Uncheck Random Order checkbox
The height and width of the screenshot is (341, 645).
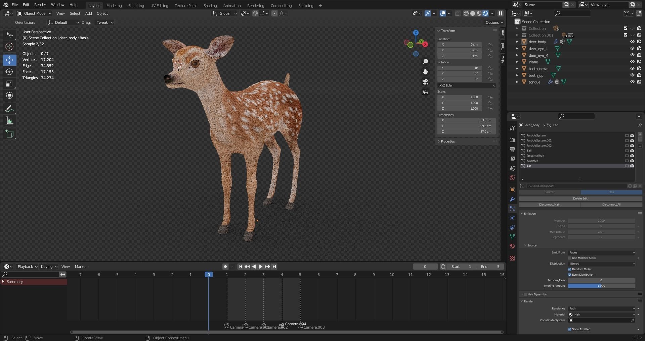(570, 269)
